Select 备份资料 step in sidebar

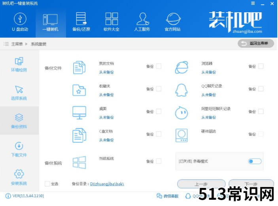pos(19,121)
